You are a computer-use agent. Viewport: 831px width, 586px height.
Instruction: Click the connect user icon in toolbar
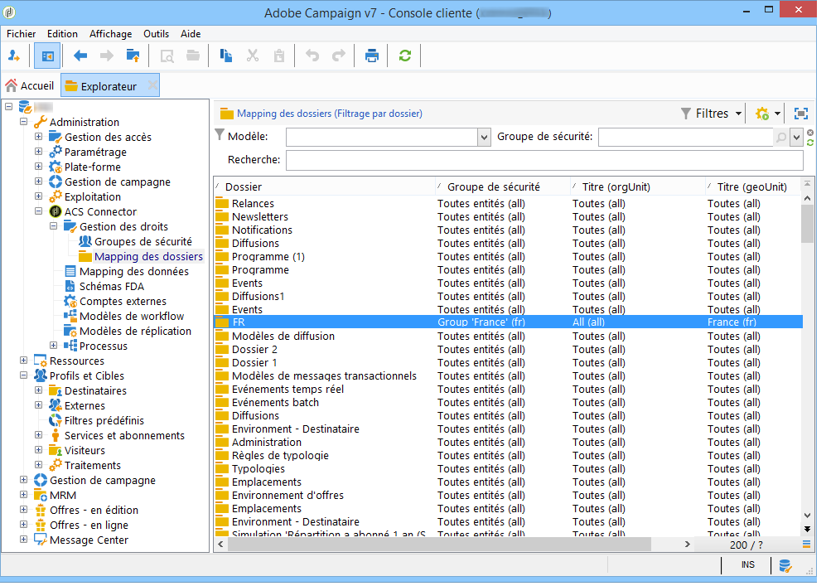(x=14, y=56)
